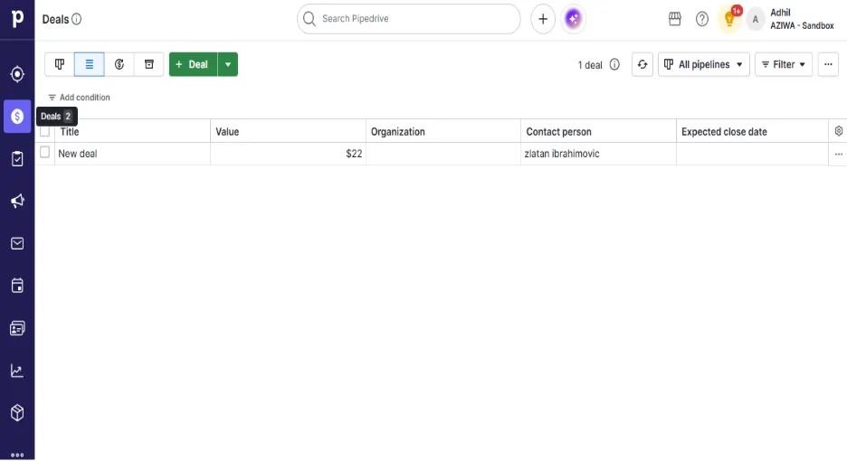Open Campaigns megaphone icon in sidebar
The image size is (847, 461).
tap(17, 201)
